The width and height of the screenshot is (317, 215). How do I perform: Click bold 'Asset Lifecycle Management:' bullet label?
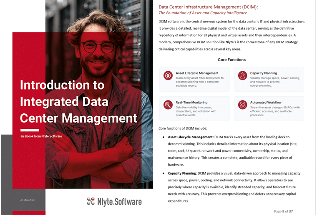(x=191, y=137)
